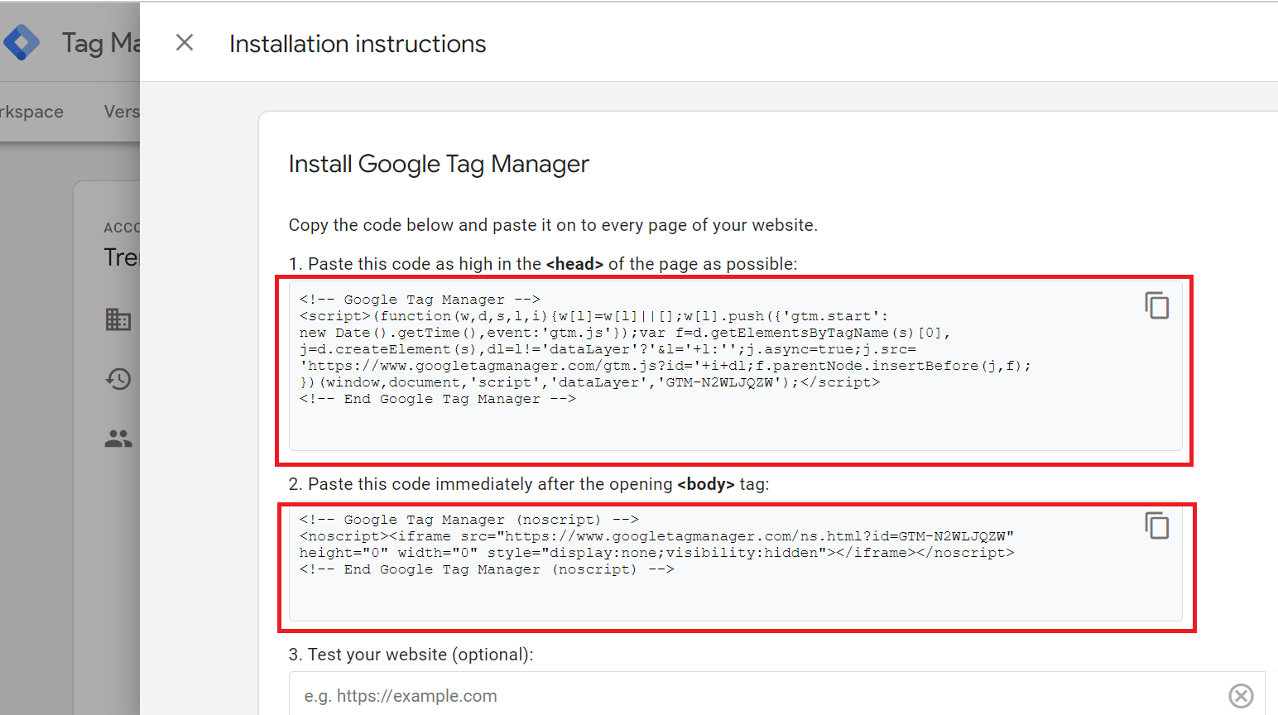Select the 'Install Google Tag Manager' heading
Screen dimensions: 1278x715
pos(439,164)
